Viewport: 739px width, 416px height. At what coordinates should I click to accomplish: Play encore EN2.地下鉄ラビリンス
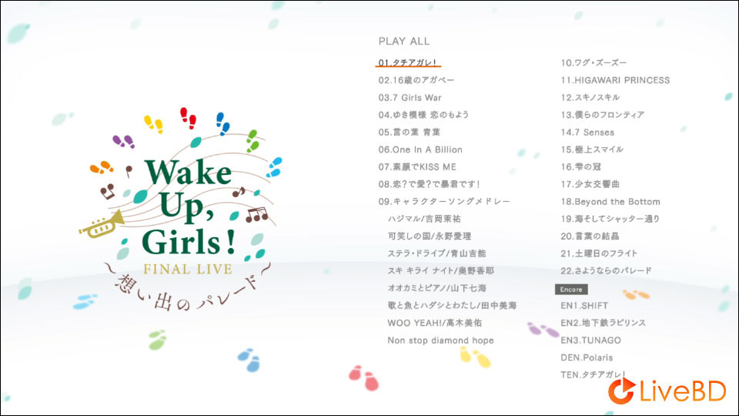pos(604,323)
